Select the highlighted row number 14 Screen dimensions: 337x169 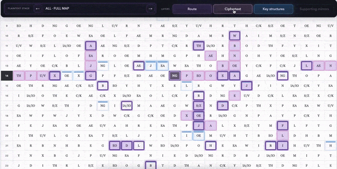click(6, 76)
